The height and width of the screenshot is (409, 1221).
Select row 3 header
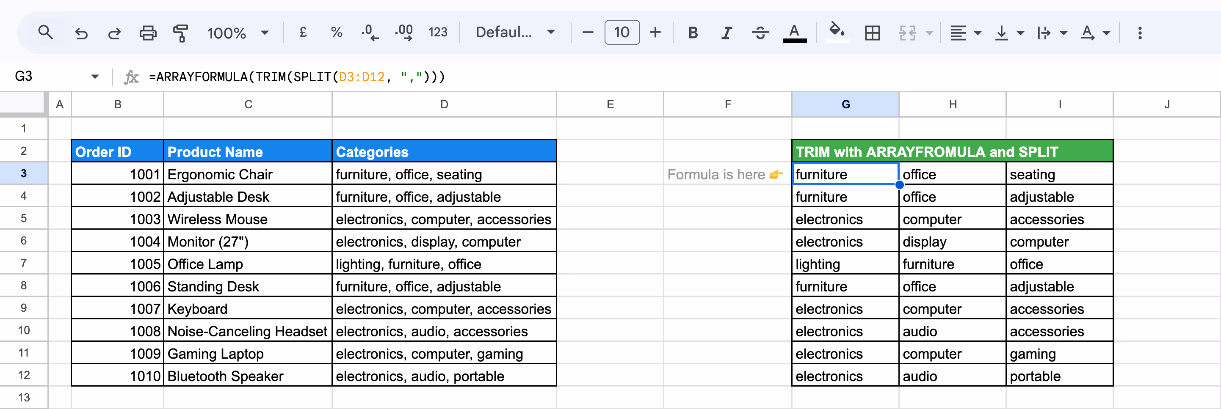point(24,173)
